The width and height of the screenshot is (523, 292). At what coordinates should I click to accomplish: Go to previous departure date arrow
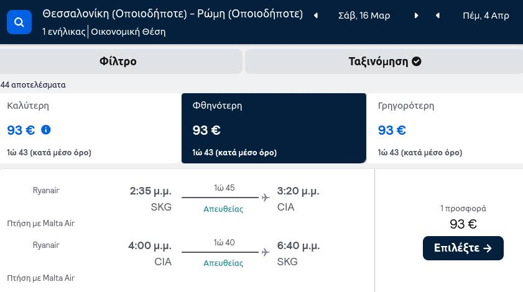click(x=315, y=16)
